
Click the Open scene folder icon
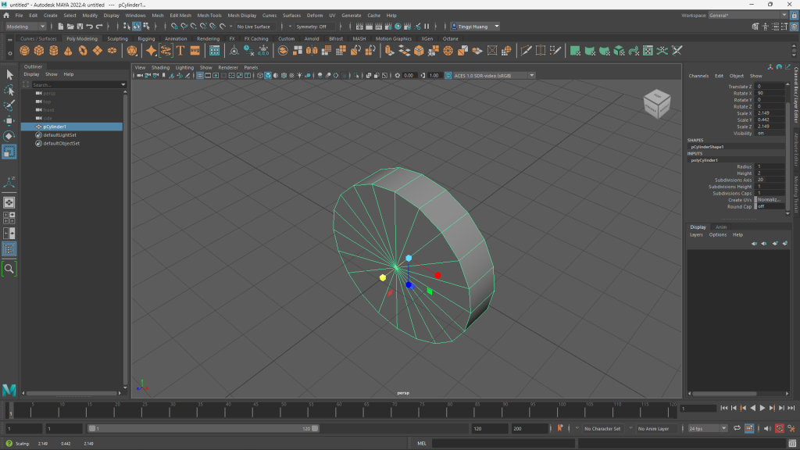[x=70, y=27]
